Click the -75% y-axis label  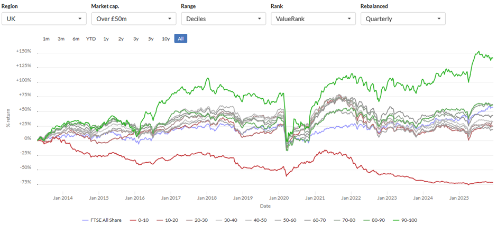pos(25,182)
